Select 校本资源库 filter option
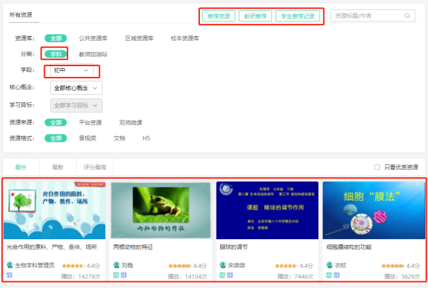 point(185,38)
